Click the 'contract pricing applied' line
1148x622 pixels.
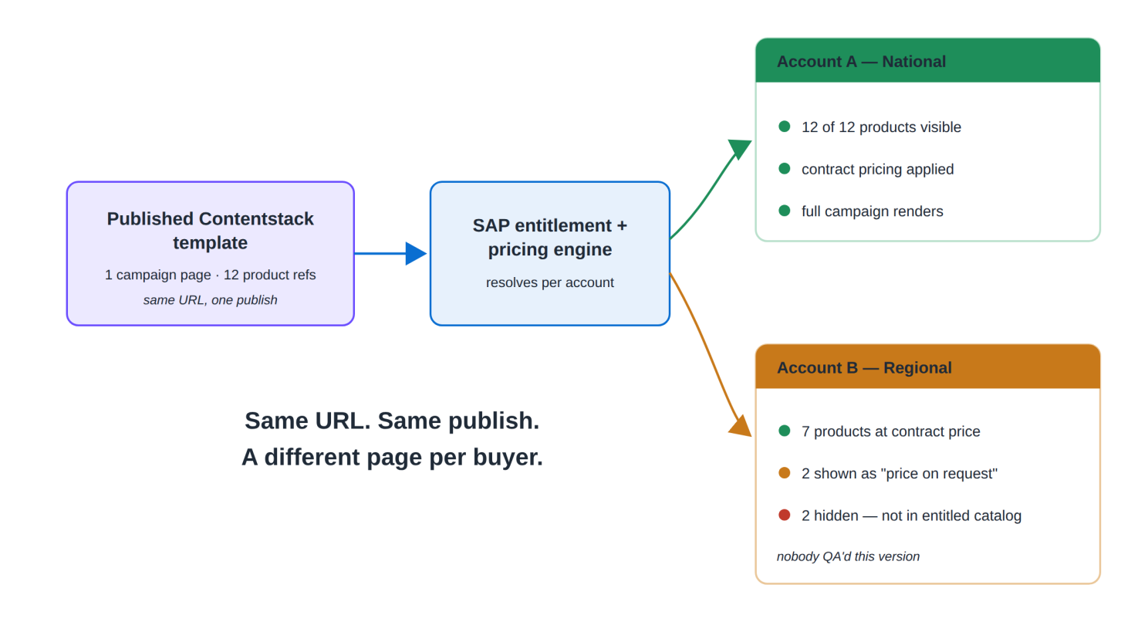(877, 169)
